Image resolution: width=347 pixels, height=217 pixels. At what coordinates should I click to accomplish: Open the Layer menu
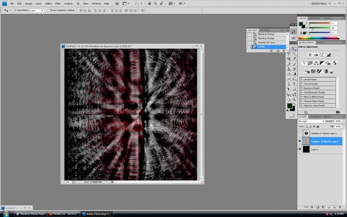(x=38, y=3)
